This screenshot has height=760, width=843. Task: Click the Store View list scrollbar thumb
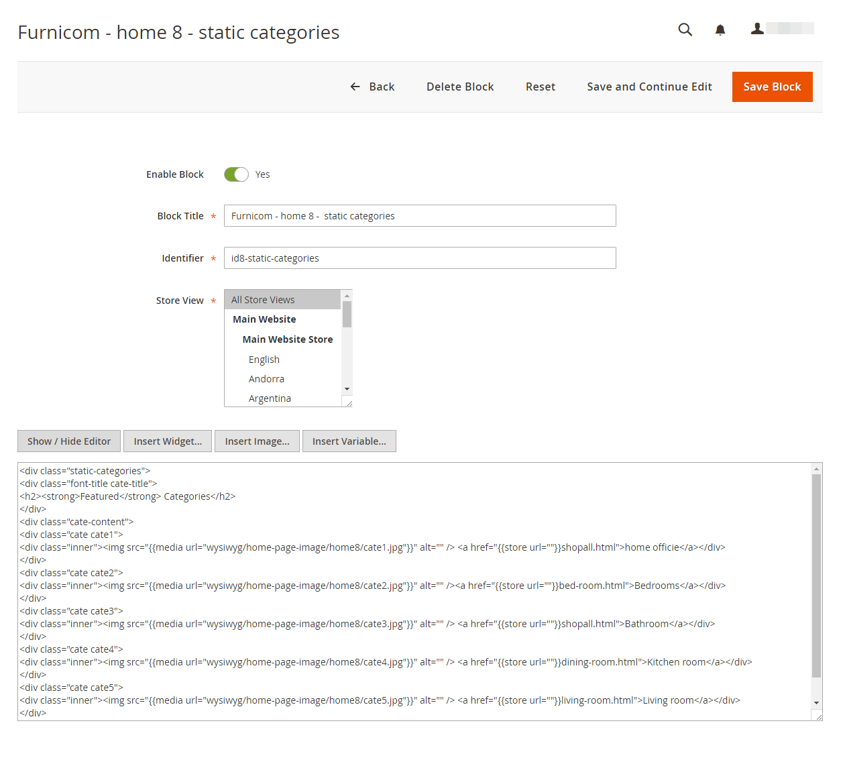pyautogui.click(x=347, y=314)
